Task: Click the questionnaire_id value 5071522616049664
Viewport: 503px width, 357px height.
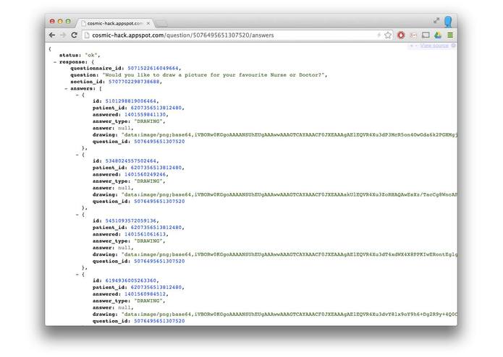Action: coord(153,68)
